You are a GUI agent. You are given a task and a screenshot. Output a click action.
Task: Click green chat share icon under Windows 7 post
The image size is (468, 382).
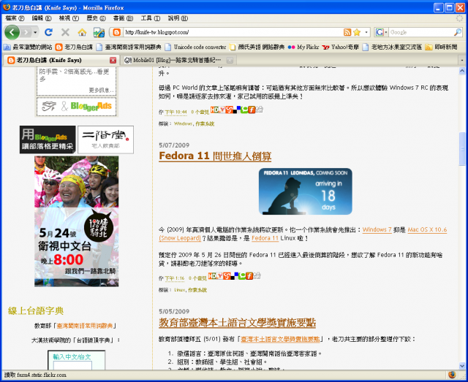tap(244, 110)
